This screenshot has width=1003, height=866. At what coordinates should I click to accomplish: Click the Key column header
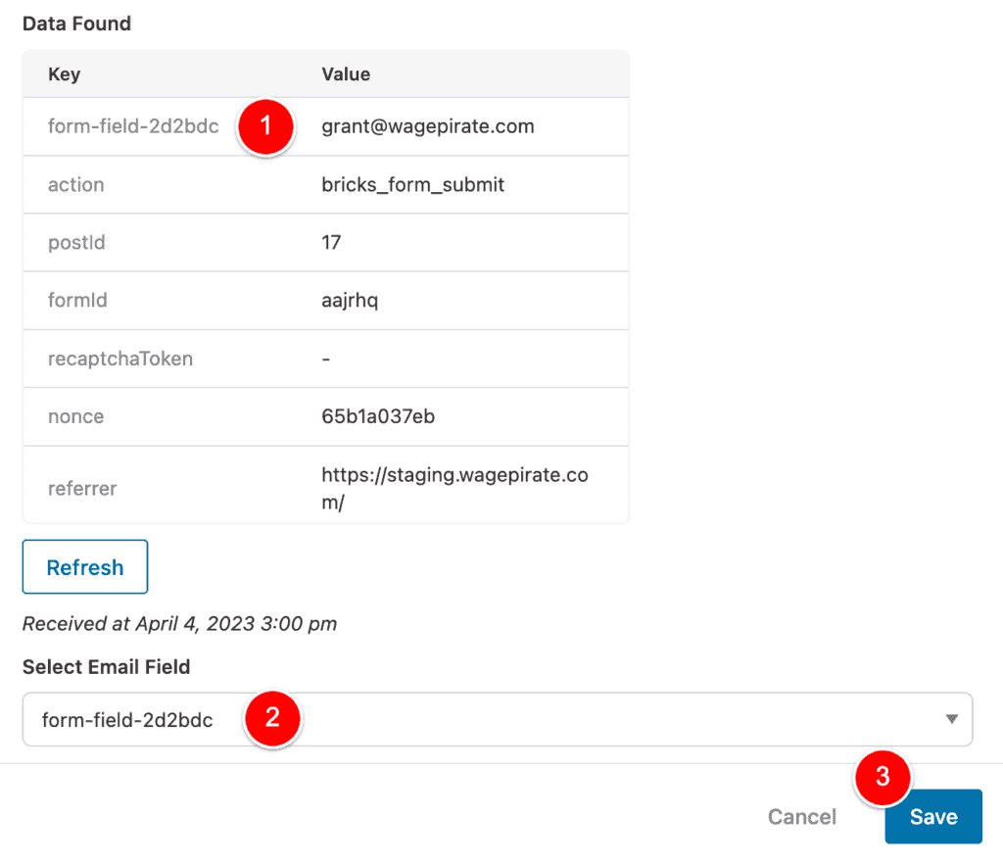63,73
